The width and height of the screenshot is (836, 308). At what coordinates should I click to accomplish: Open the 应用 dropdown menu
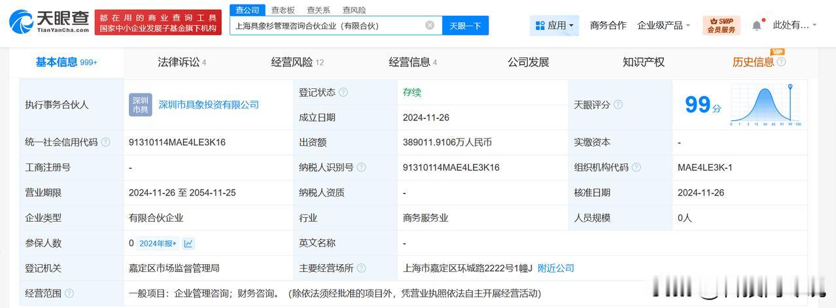(x=554, y=26)
